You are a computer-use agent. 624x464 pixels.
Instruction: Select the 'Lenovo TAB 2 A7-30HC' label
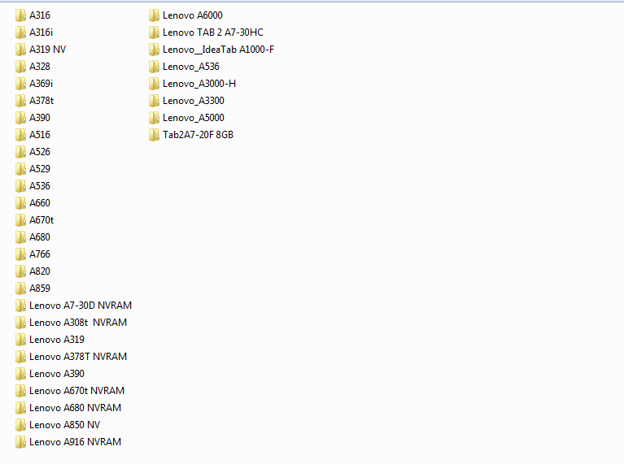coord(213,33)
